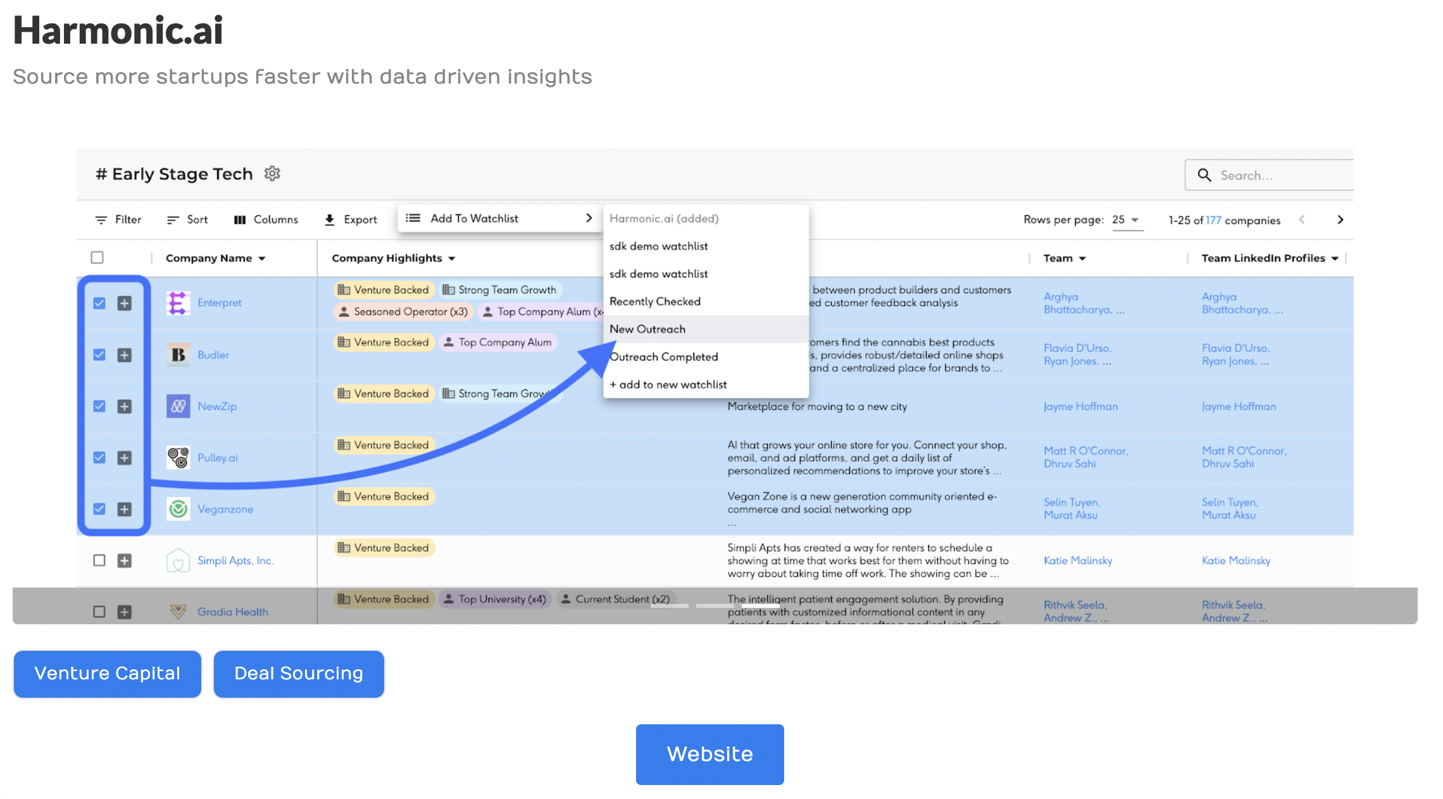The width and height of the screenshot is (1443, 799).
Task: Uncheck the Veganzone row checkbox
Action: click(99, 509)
